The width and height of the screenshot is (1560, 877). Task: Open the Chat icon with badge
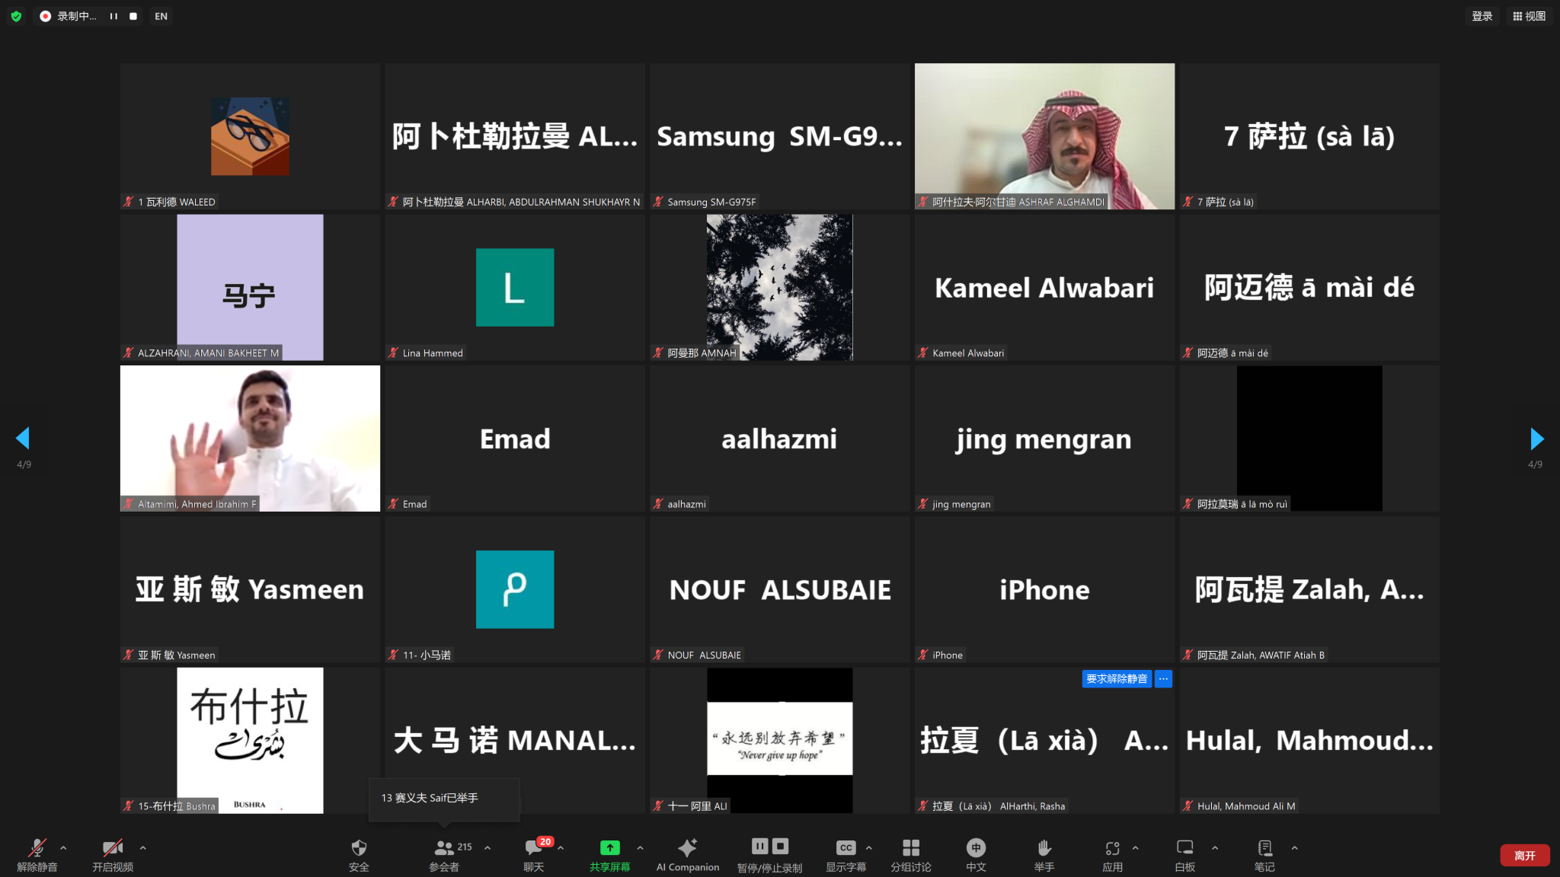(533, 848)
